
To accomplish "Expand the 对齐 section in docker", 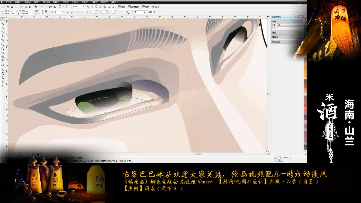I will pos(287,21).
